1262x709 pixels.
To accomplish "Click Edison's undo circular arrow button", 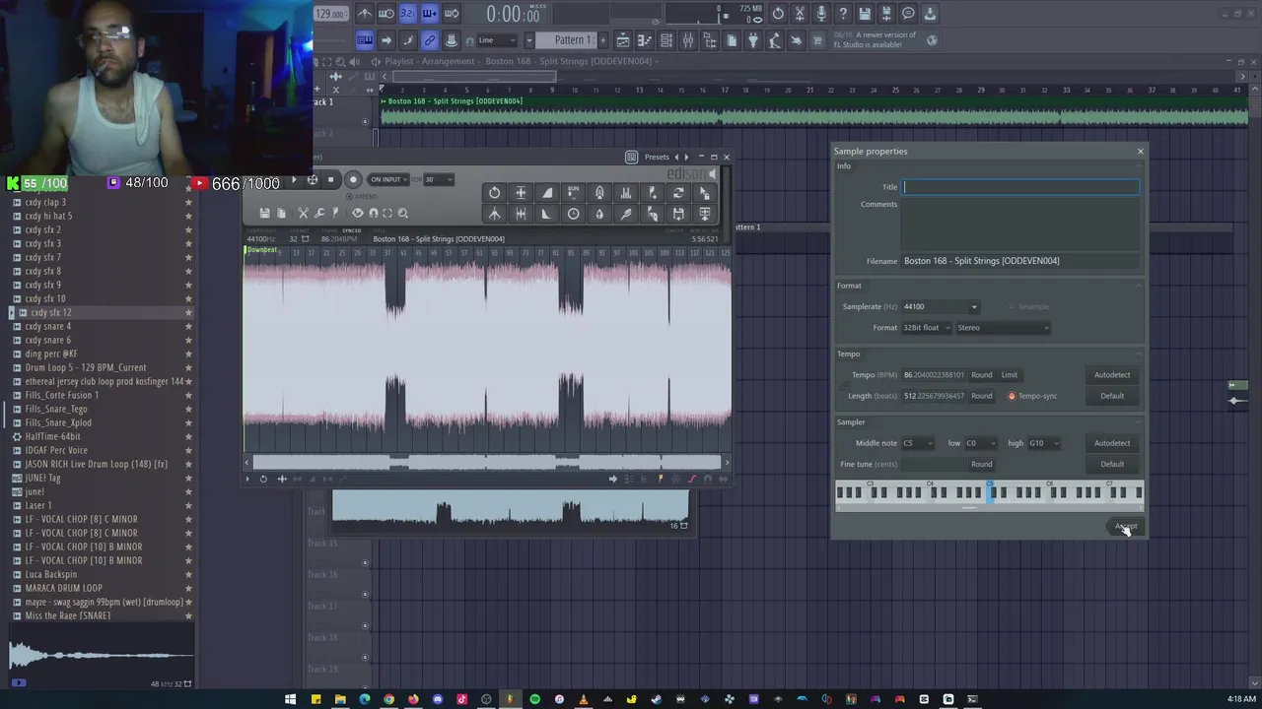I will 495,193.
